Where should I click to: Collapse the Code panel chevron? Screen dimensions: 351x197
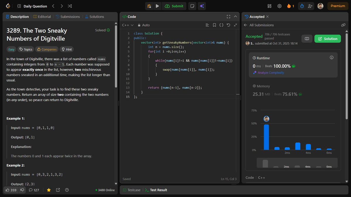coord(235,17)
